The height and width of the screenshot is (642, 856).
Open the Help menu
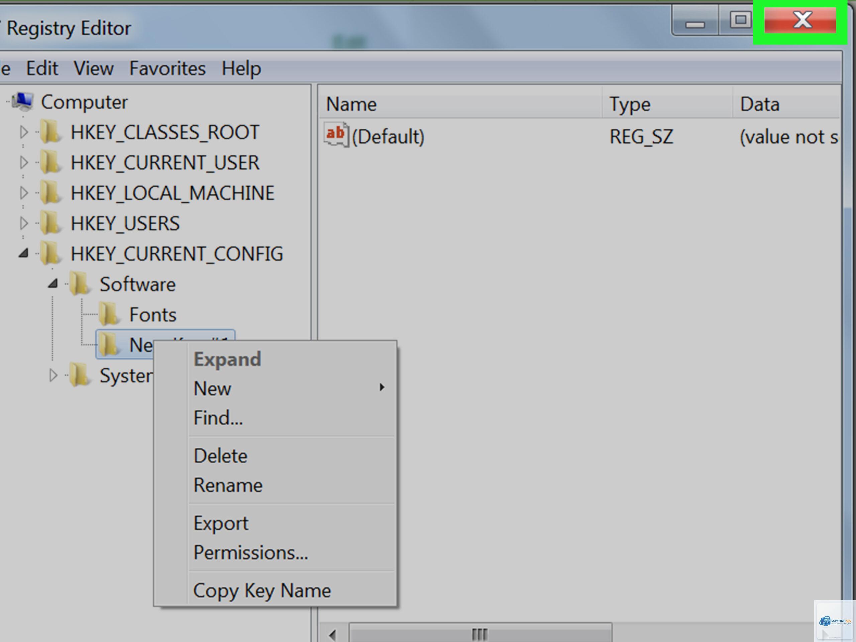(241, 69)
